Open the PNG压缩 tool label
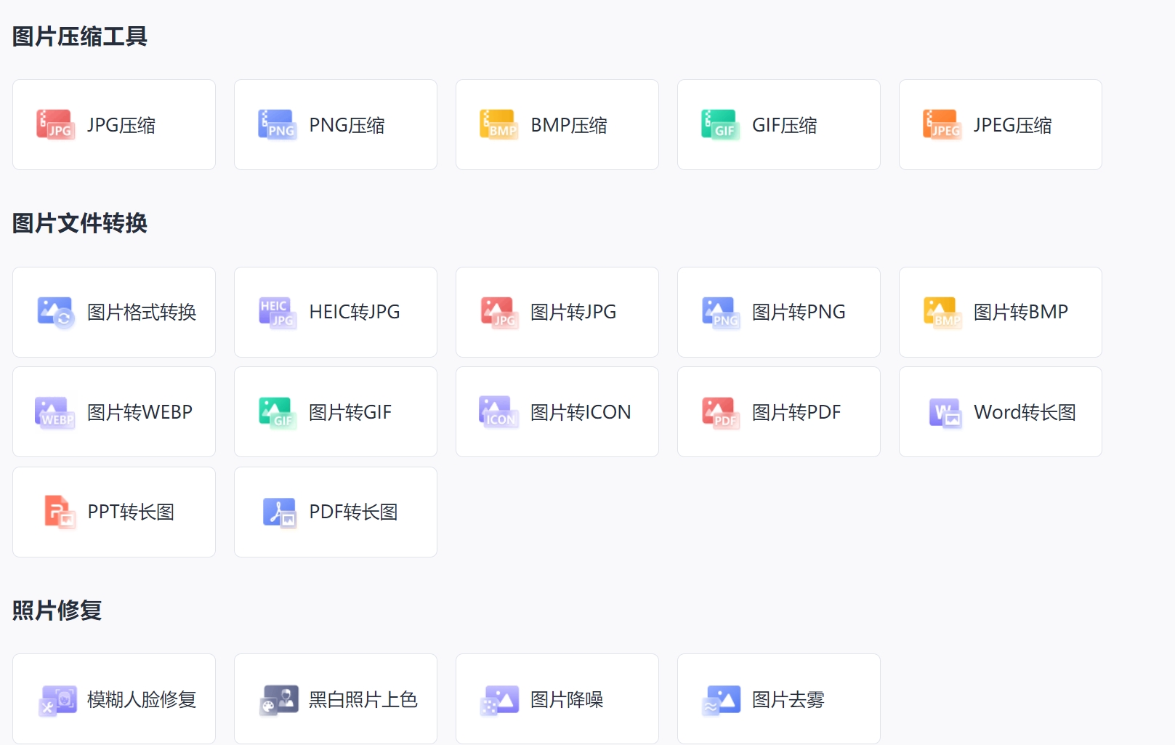Viewport: 1175px width, 745px height. point(347,125)
